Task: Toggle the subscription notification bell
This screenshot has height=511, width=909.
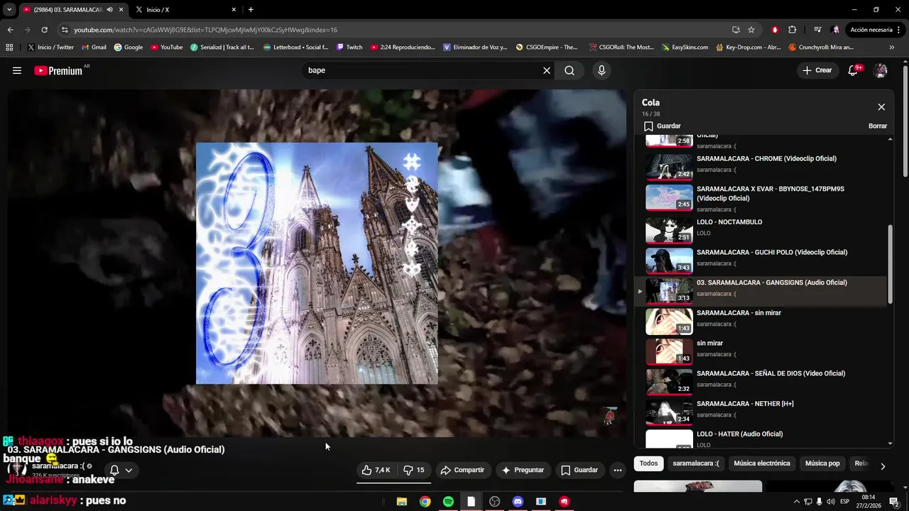Action: [x=114, y=470]
